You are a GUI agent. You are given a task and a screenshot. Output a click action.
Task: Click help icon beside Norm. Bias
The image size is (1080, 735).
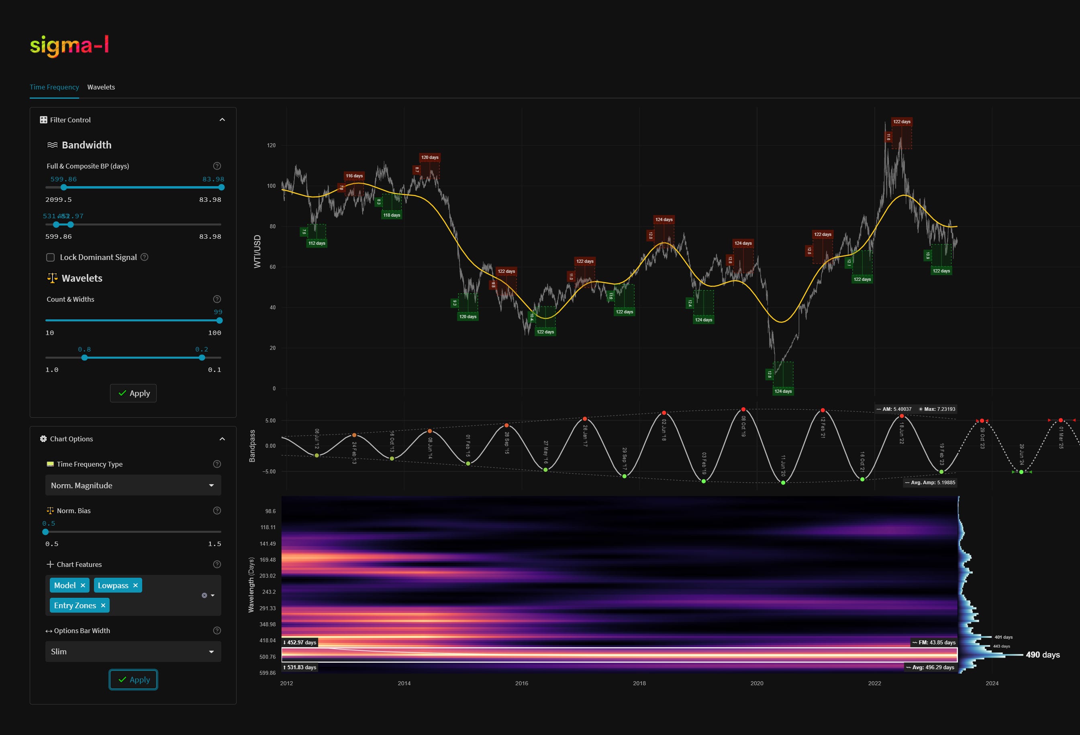(x=216, y=510)
